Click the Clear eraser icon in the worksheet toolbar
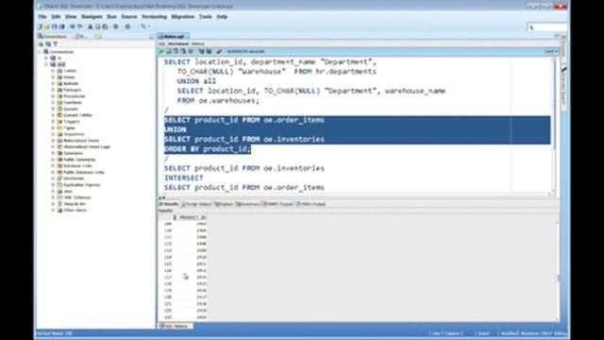The width and height of the screenshot is (604, 340). pos(219,51)
